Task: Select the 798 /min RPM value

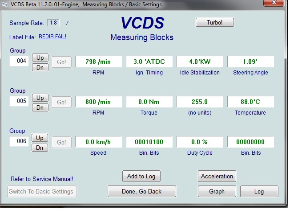Action: (98, 62)
